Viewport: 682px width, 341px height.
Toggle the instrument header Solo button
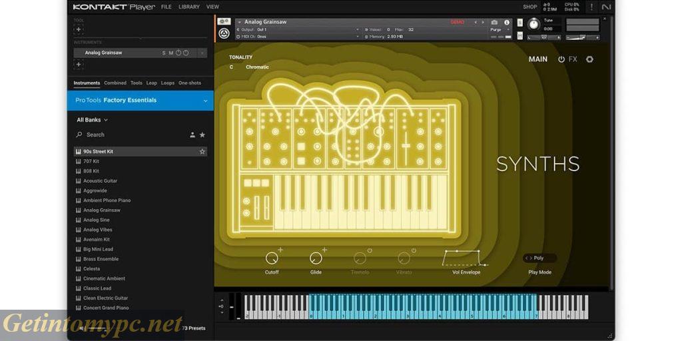tap(519, 23)
